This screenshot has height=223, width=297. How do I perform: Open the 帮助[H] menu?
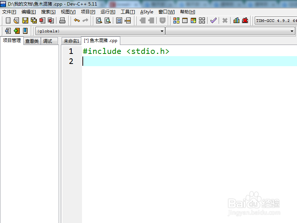187,12
